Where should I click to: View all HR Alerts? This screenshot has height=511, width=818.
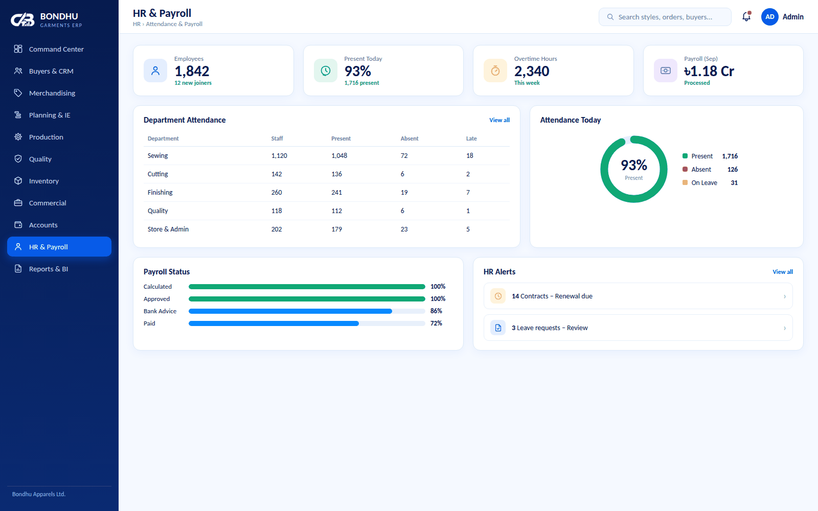click(783, 272)
